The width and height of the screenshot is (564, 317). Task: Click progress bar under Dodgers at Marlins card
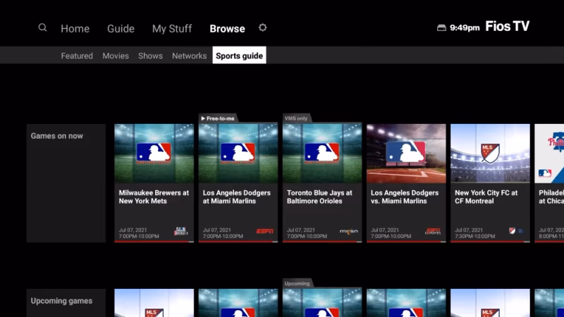click(238, 242)
